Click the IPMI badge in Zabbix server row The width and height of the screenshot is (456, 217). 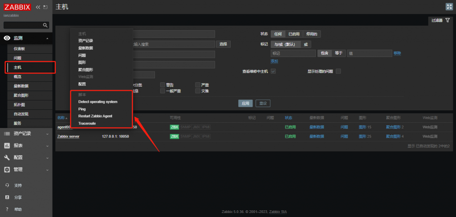(x=206, y=137)
